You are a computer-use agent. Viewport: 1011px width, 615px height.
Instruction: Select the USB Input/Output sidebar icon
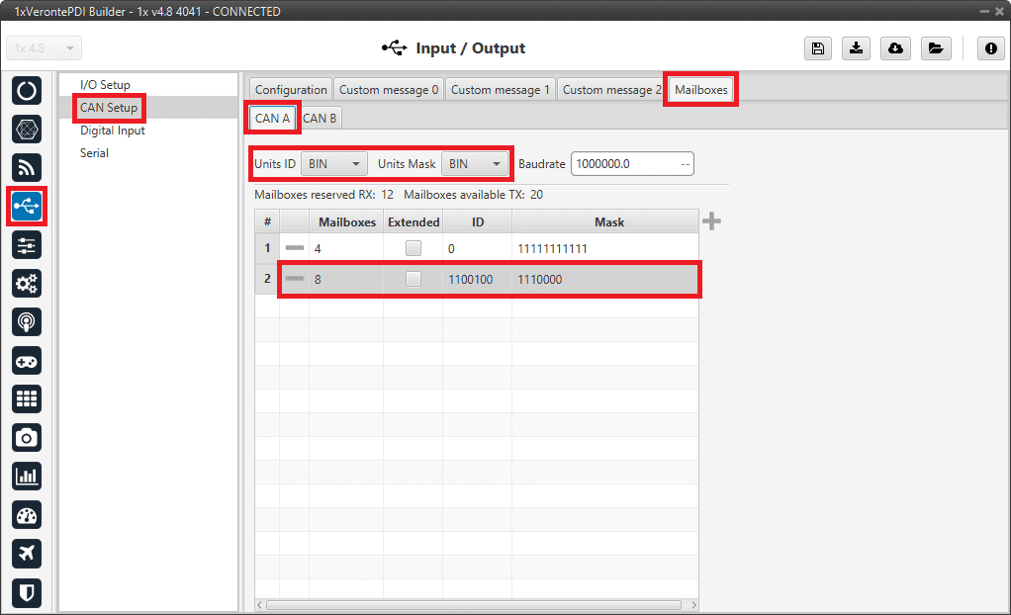(27, 206)
